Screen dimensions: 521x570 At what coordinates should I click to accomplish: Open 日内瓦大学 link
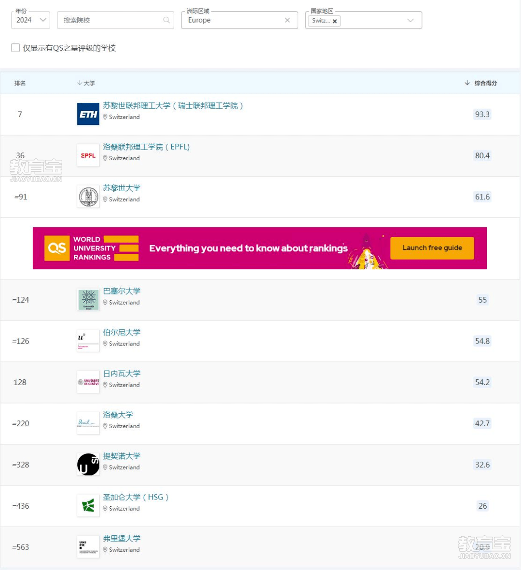(x=122, y=374)
